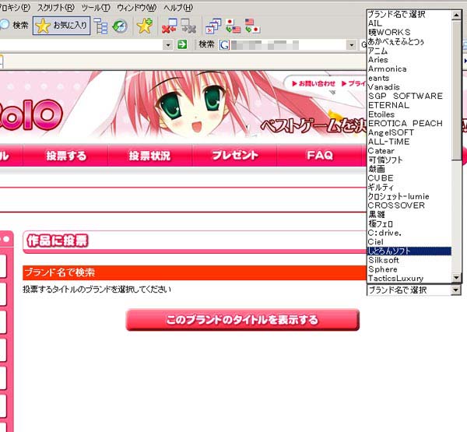Select Vanadis from brand list
The width and height of the screenshot is (467, 432).
pyautogui.click(x=409, y=87)
